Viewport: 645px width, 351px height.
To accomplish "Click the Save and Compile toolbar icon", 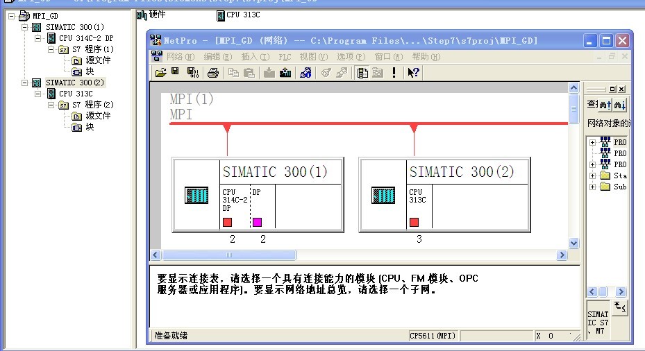I will 192,73.
